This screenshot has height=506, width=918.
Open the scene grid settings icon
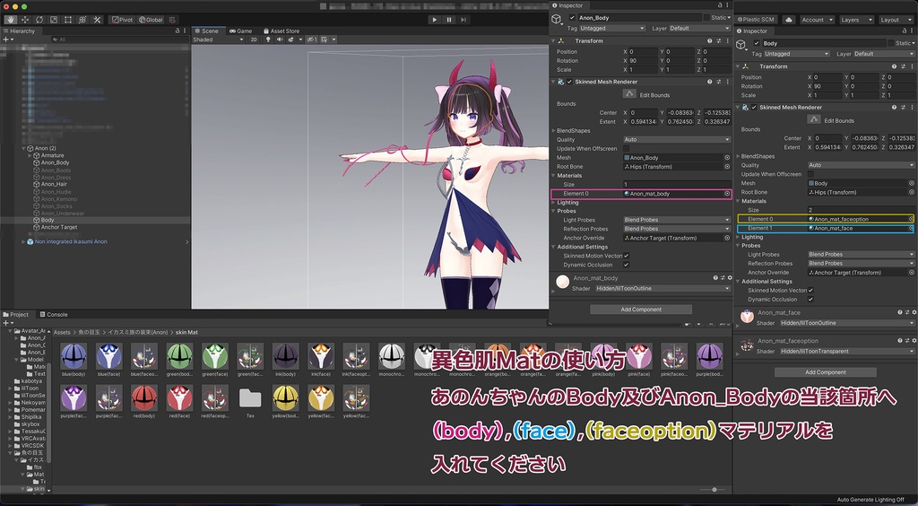[x=324, y=39]
